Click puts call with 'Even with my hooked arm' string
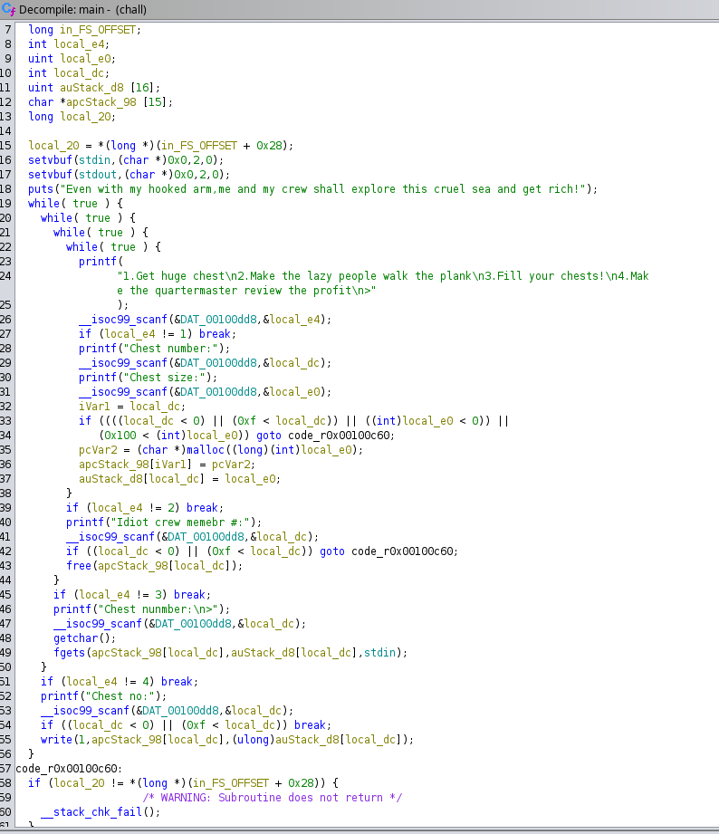 pyautogui.click(x=312, y=189)
